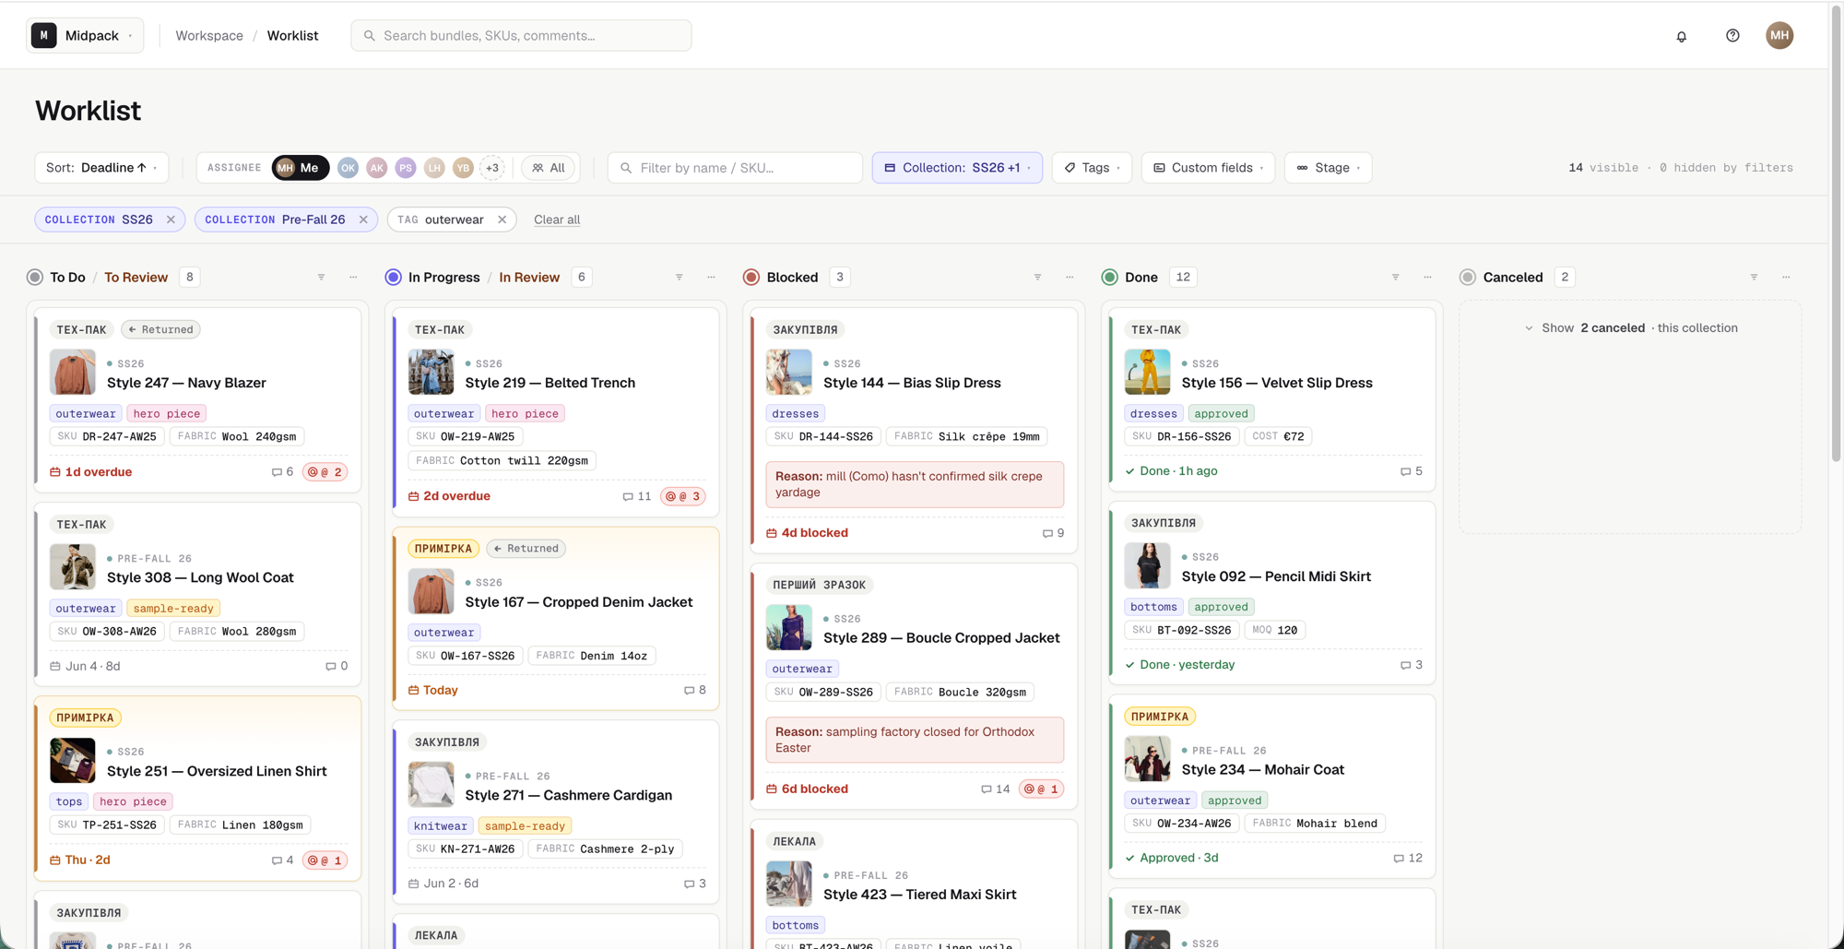The width and height of the screenshot is (1844, 949).
Task: Open In Progress column more options
Action: click(711, 278)
